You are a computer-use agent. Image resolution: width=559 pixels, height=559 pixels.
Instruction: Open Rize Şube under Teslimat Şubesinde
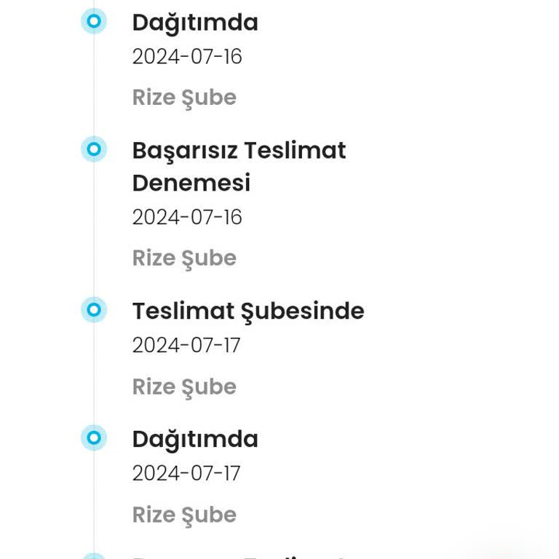click(x=184, y=386)
